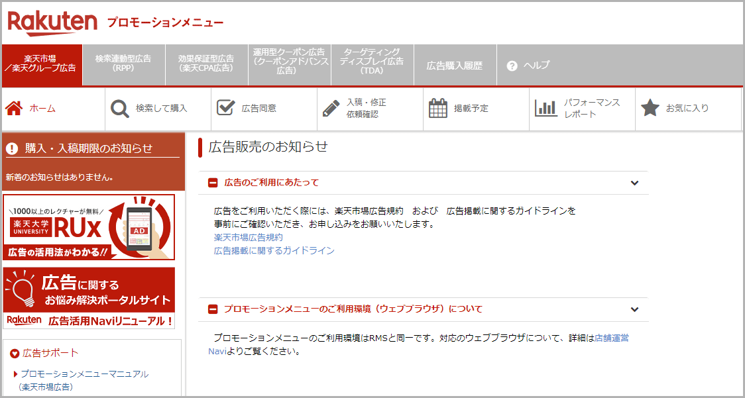745x398 pixels.
Task: Click chevron on プロモーションメニューのご利用環境 row
Action: (x=634, y=310)
